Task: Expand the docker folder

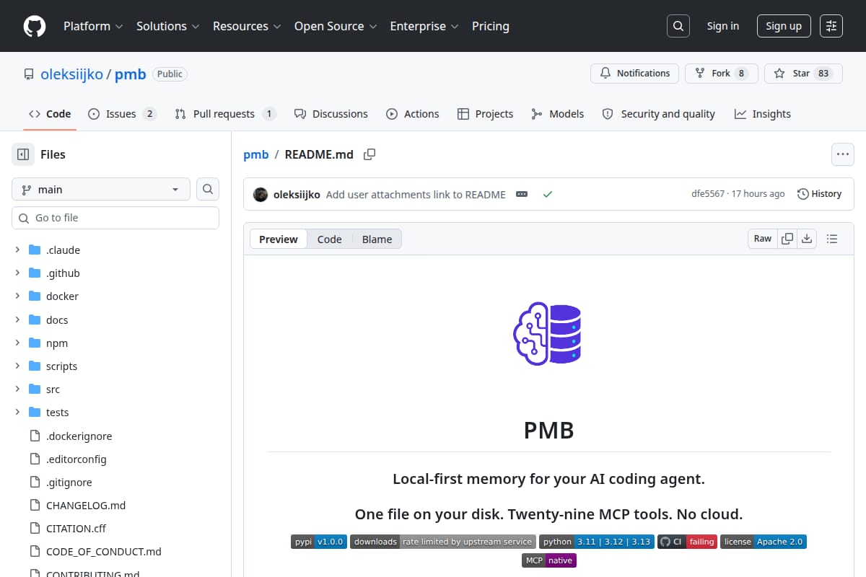Action: tap(17, 296)
